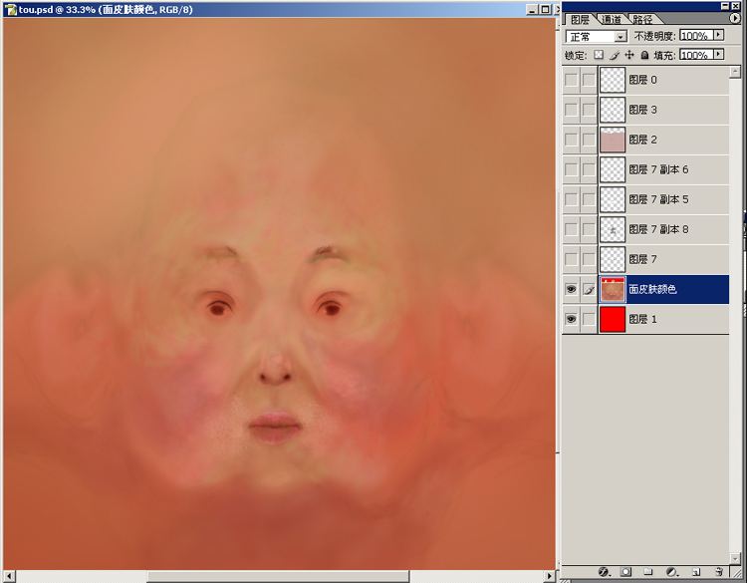Open the 不透明度 opacity slider arrow
Viewport: 747px width, 583px height.
click(718, 36)
